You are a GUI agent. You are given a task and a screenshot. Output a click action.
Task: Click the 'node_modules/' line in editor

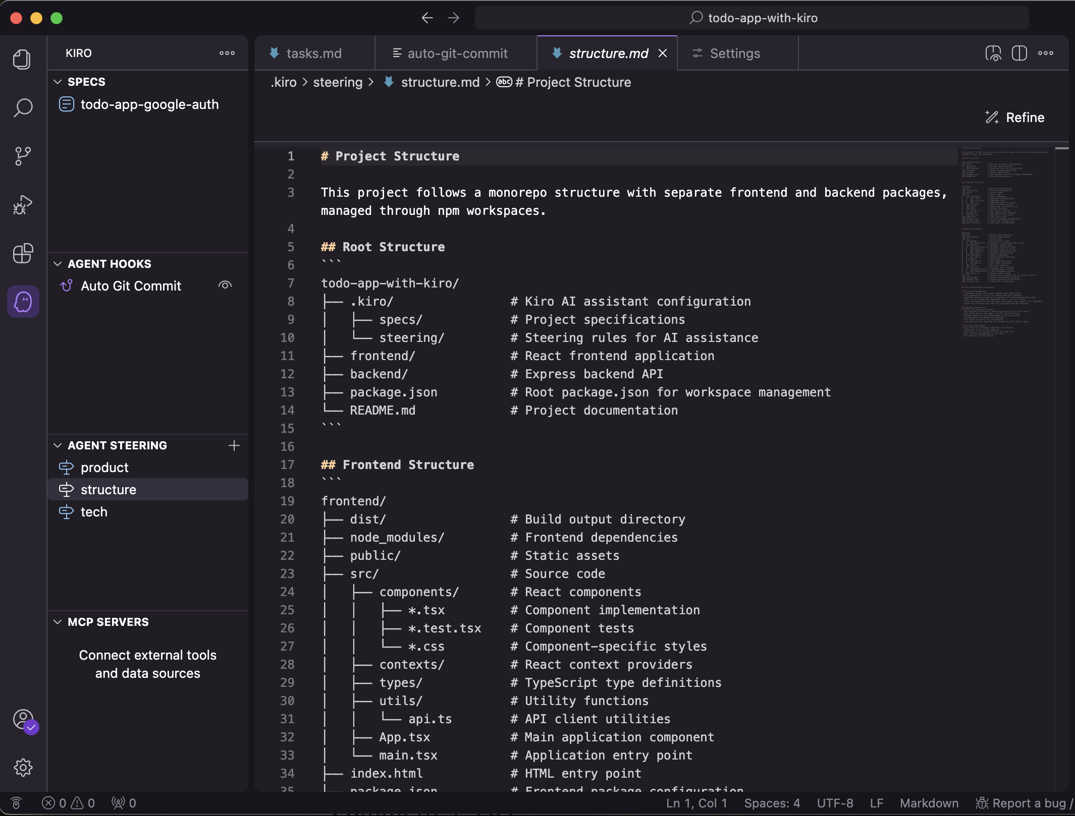(x=397, y=537)
